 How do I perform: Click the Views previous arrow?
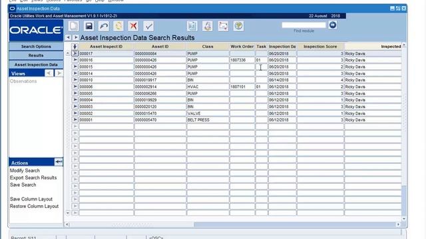(x=49, y=73)
